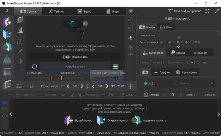Click the diagonal expand window icon

pyautogui.click(x=217, y=11)
